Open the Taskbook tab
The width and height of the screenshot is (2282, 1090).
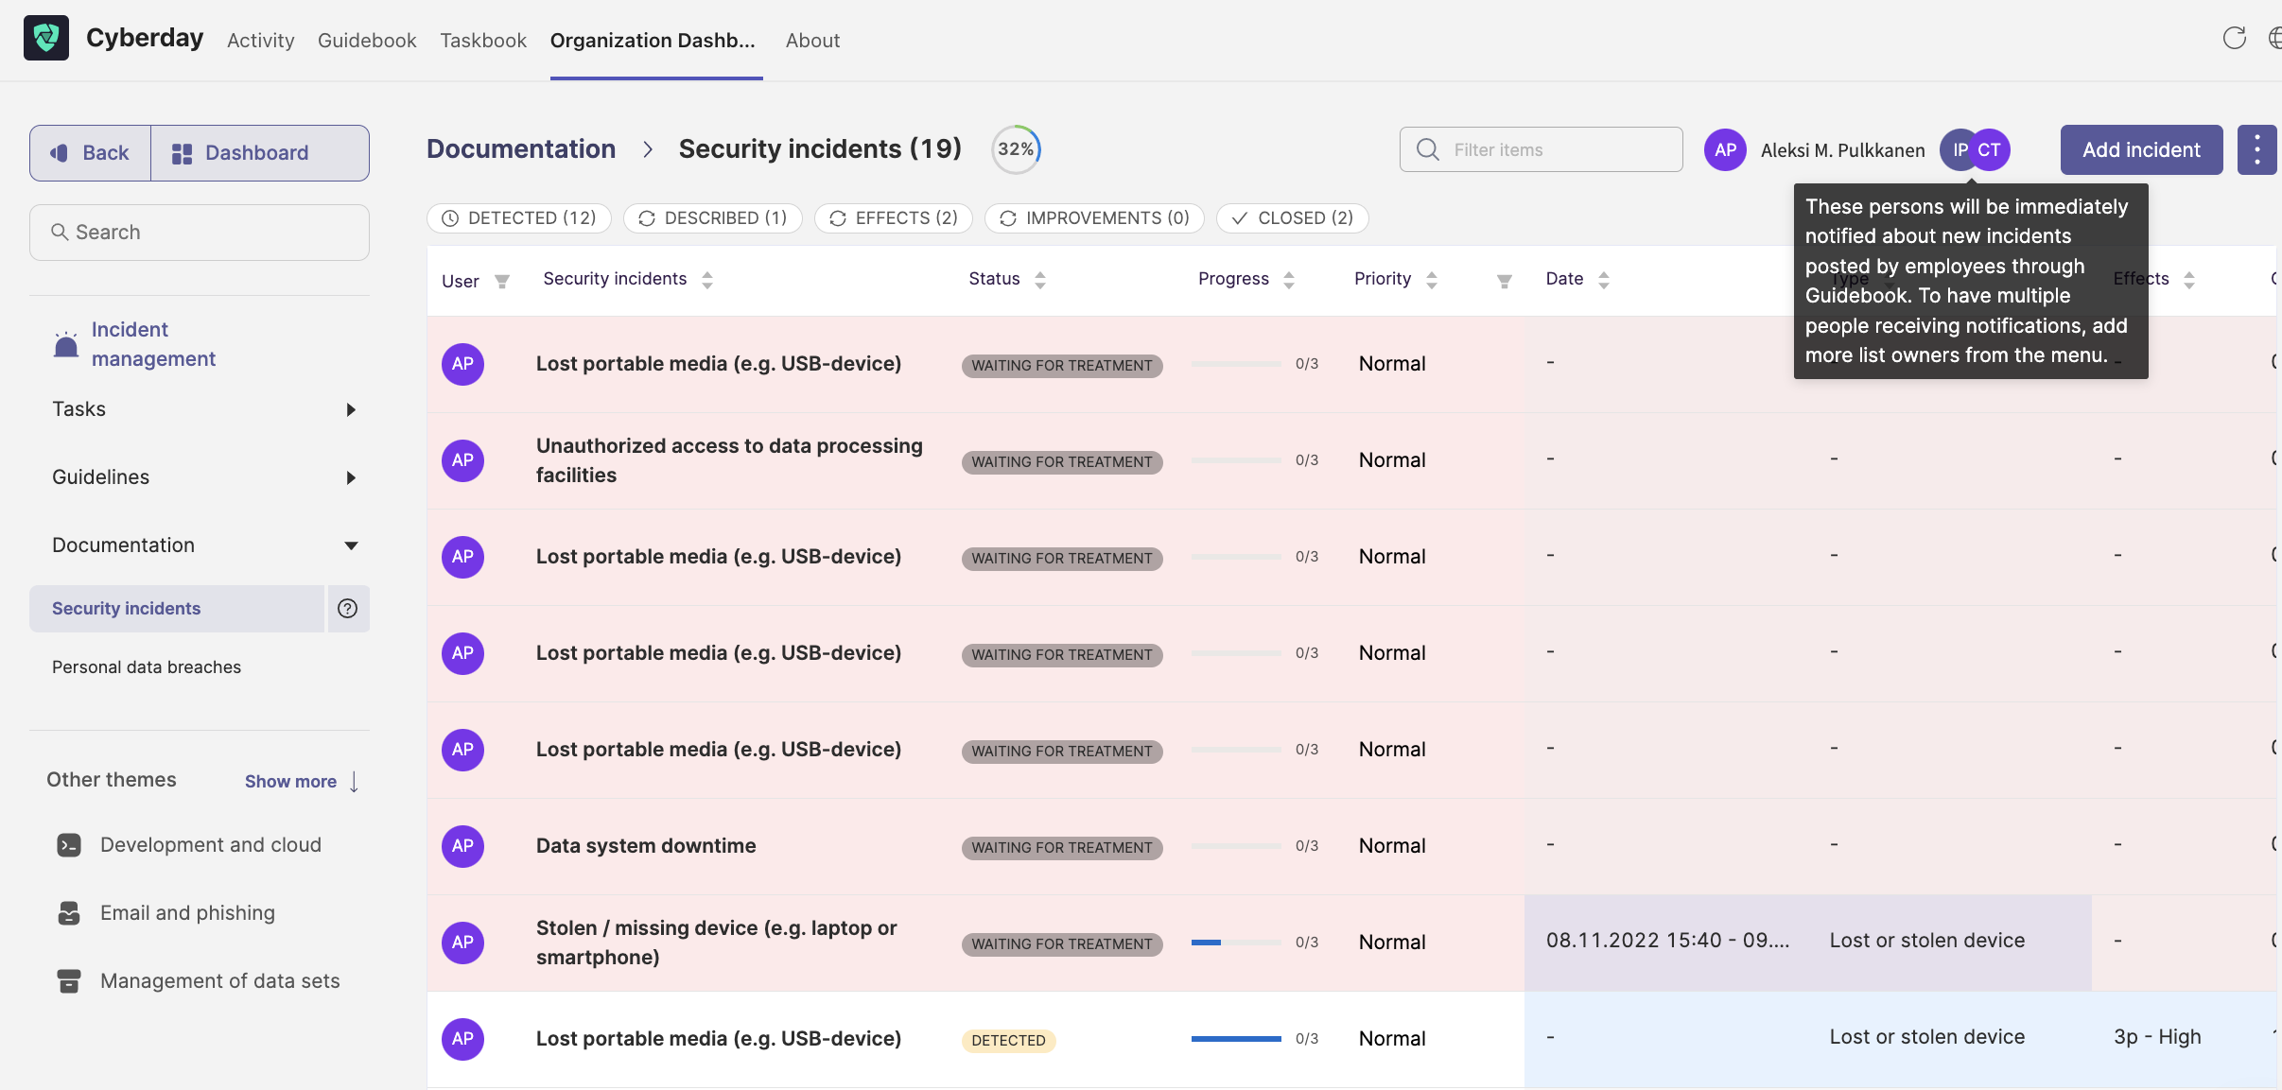coord(483,41)
